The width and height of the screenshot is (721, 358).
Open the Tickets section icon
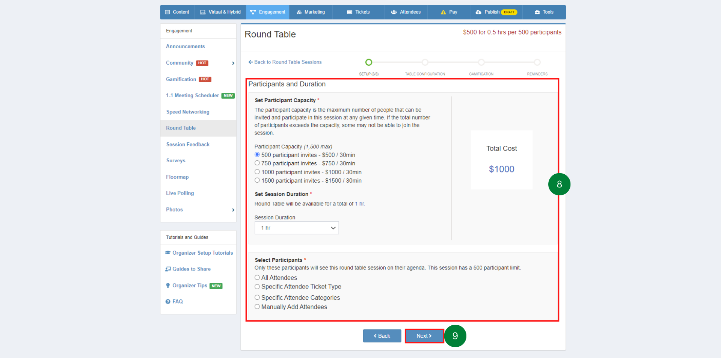coord(350,12)
